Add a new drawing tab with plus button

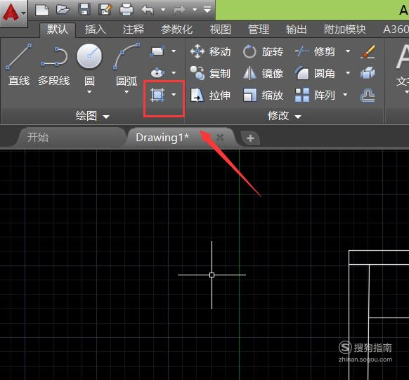click(x=250, y=138)
